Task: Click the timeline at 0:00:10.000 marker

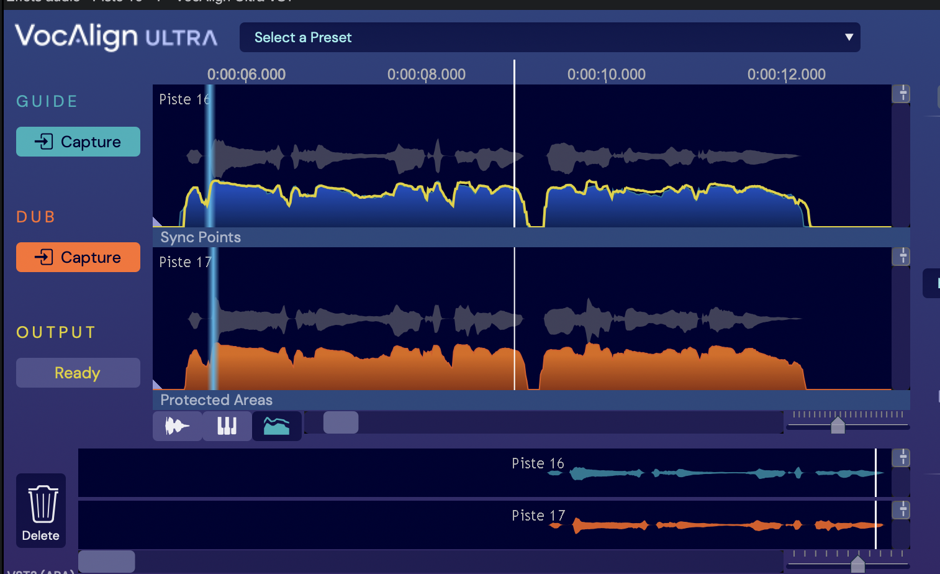Action: pyautogui.click(x=607, y=75)
